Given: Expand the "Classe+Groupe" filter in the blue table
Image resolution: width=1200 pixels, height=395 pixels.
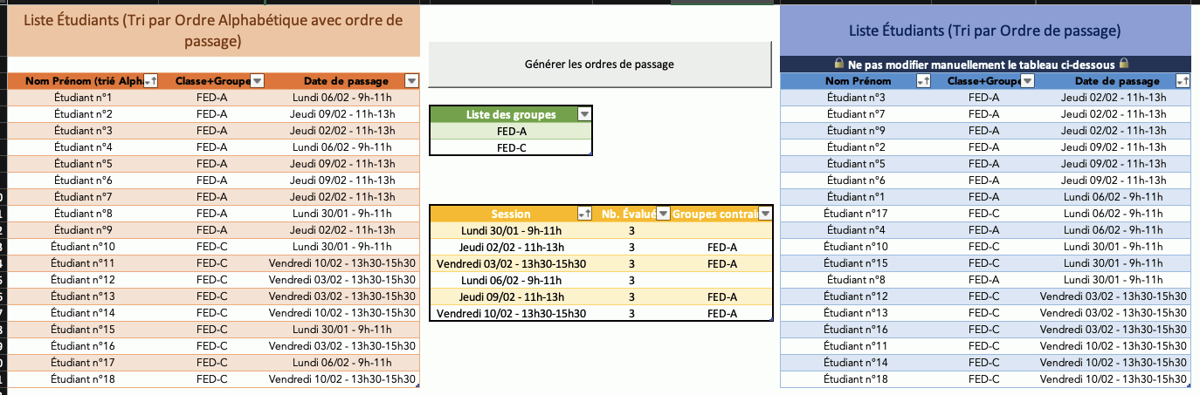Looking at the screenshot, I should (x=1027, y=80).
